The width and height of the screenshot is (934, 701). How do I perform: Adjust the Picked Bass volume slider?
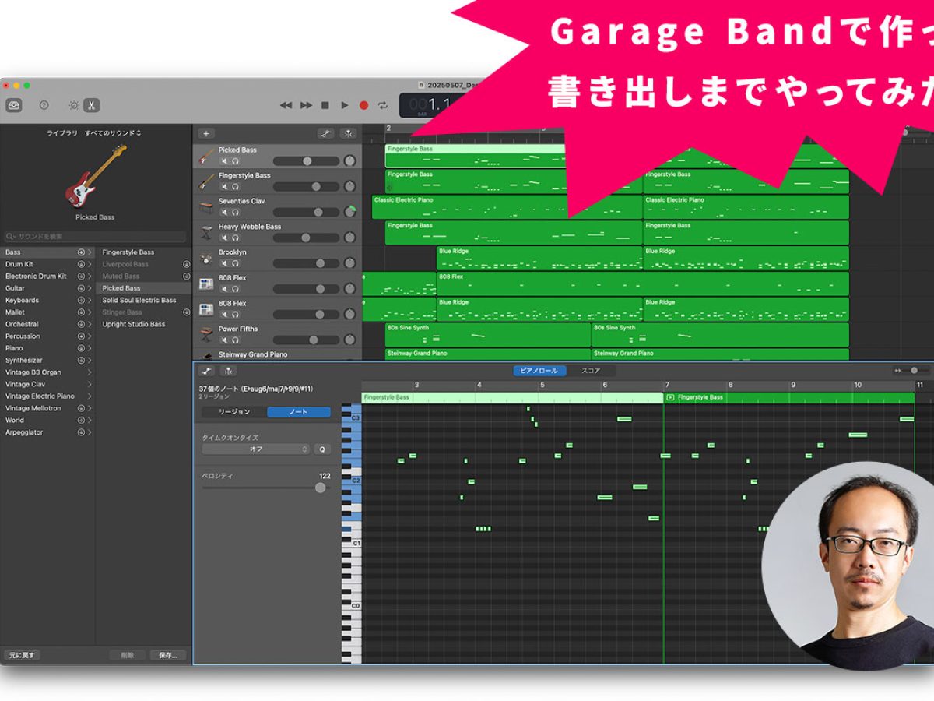(x=306, y=161)
